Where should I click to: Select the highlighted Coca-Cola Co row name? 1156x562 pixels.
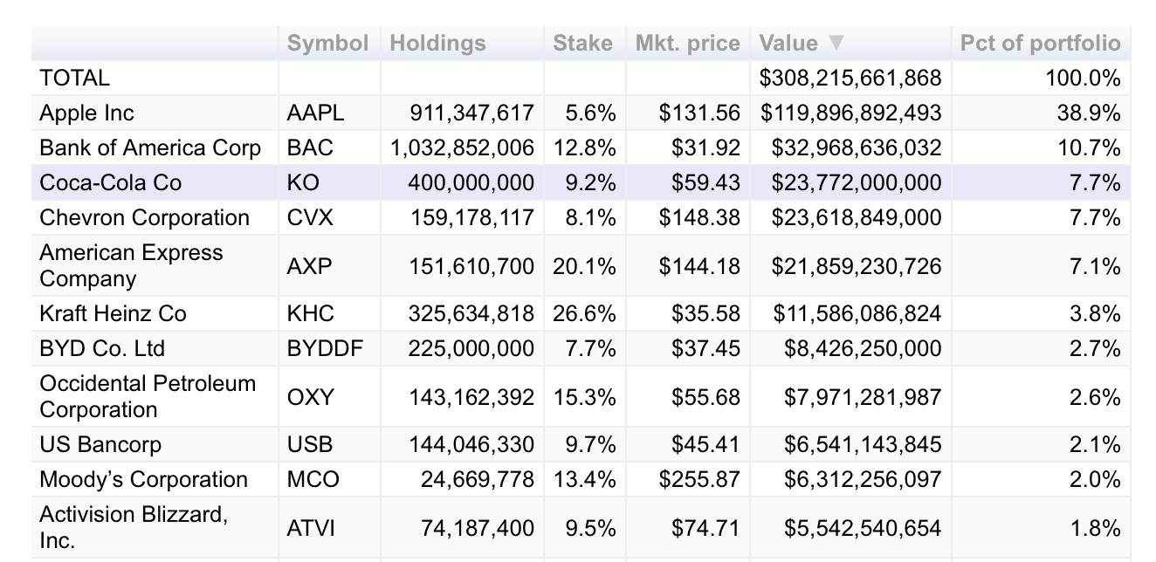109,182
